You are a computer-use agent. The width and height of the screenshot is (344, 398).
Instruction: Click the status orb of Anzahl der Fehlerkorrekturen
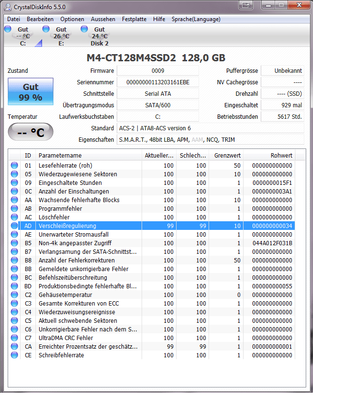tap(14, 261)
